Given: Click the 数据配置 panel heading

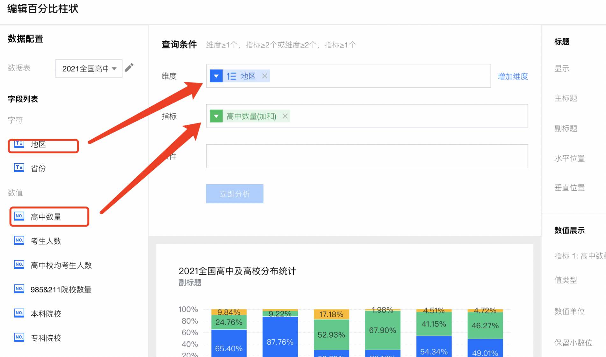Looking at the screenshot, I should pos(25,39).
